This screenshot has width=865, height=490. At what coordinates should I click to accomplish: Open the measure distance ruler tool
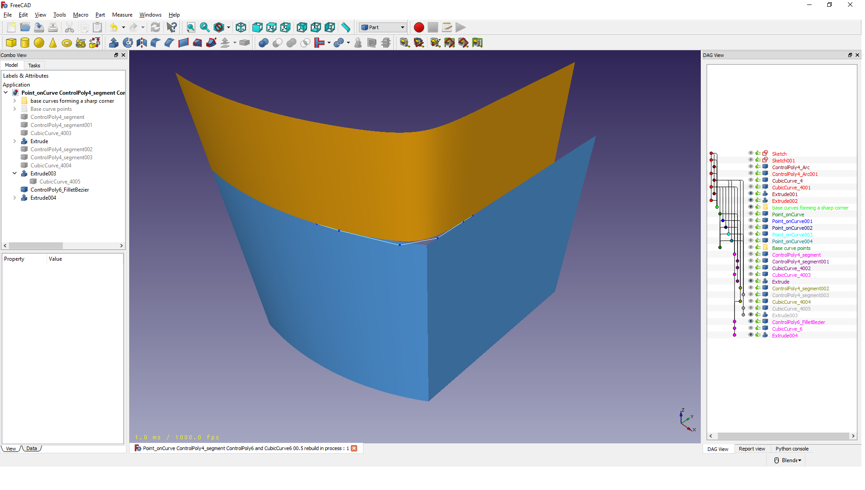pyautogui.click(x=345, y=27)
